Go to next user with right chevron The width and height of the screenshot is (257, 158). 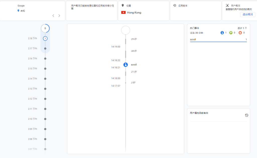[59, 16]
